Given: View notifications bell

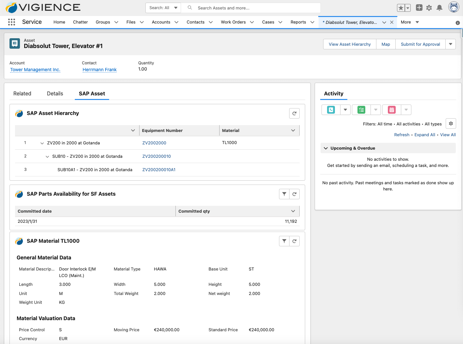Looking at the screenshot, I should tap(439, 8).
